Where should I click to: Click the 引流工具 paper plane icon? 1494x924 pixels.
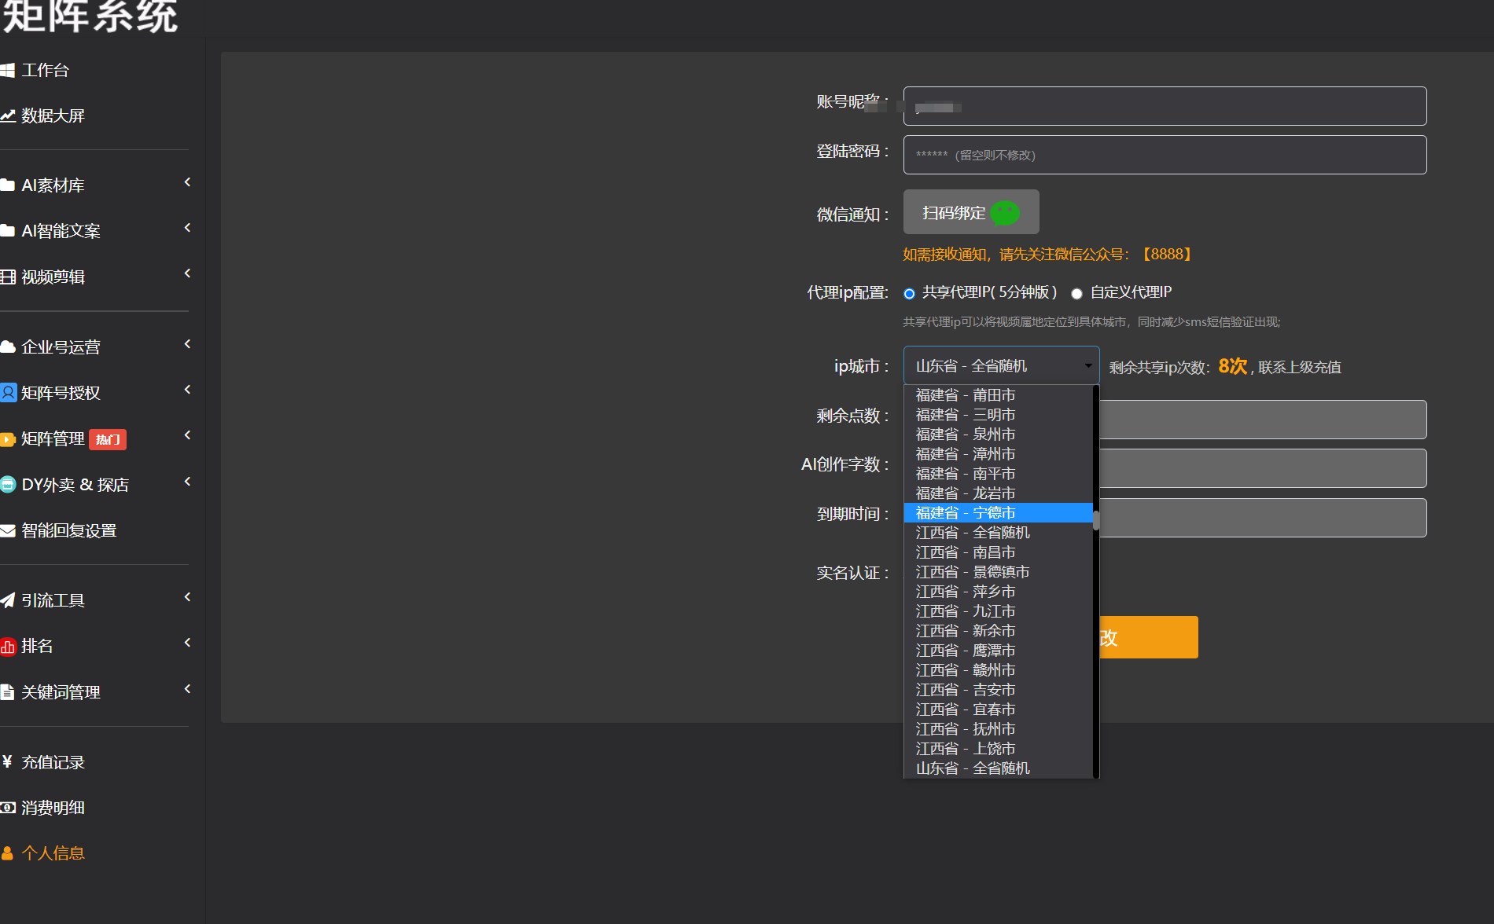(x=8, y=600)
